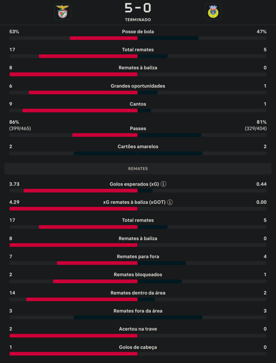Click Benfica's 86% pass accuracy value
This screenshot has height=363, width=276.
click(x=14, y=122)
